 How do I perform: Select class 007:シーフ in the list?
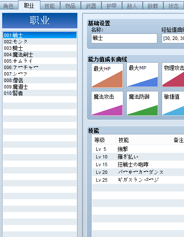pos(40,74)
